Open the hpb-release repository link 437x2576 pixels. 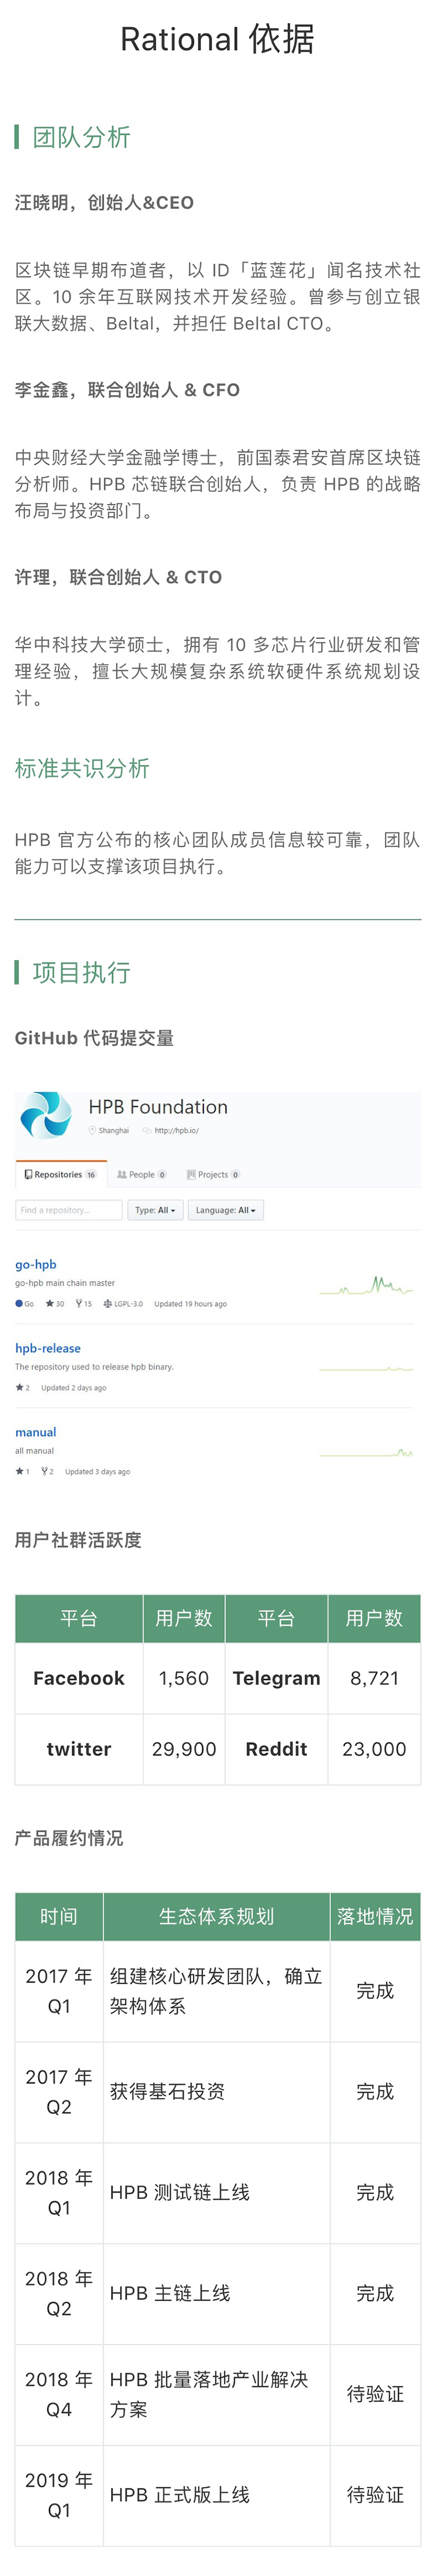pos(48,1349)
